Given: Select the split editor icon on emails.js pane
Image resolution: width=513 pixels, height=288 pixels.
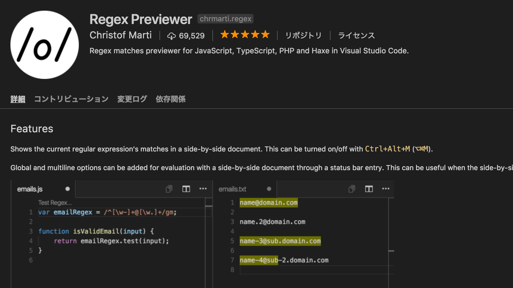Looking at the screenshot, I should 186,189.
